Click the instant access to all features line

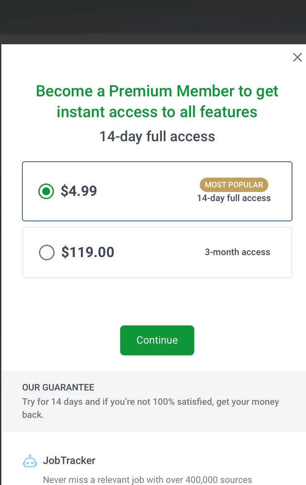(157, 112)
